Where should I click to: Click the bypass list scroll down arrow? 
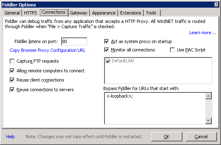point(209,121)
